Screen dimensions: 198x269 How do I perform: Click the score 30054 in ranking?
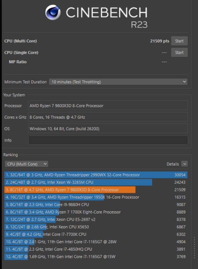pos(180,175)
